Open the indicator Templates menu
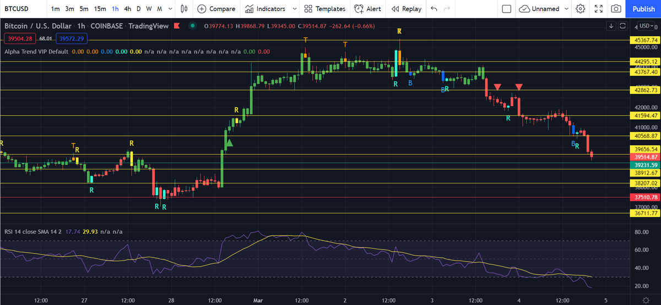Screen dimensions: 661x305 (x=325, y=9)
